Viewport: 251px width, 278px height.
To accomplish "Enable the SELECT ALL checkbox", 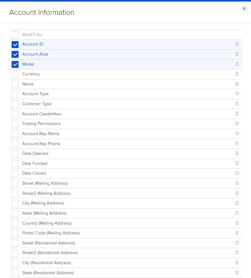I will tap(15, 35).
